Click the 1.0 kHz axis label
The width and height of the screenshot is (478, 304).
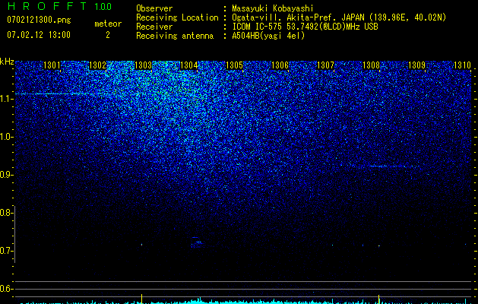point(5,137)
